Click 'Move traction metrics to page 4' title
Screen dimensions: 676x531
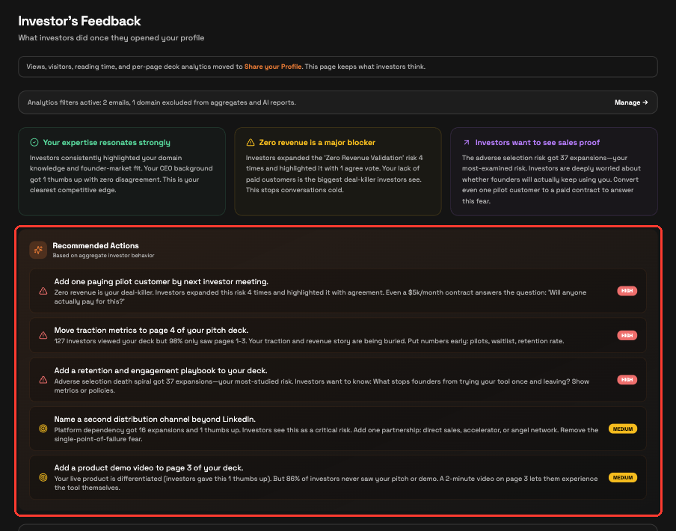click(151, 330)
